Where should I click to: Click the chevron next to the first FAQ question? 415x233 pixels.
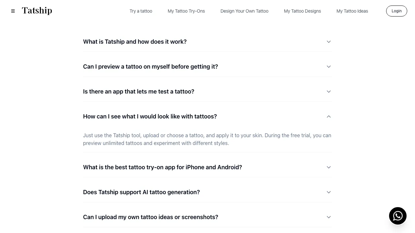(328, 41)
